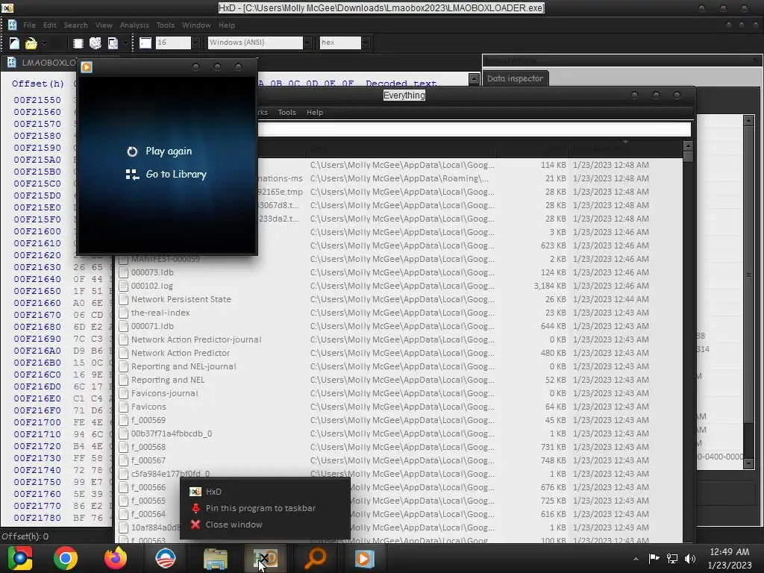
Task: Click Go to Library in the media player
Action: click(x=166, y=174)
